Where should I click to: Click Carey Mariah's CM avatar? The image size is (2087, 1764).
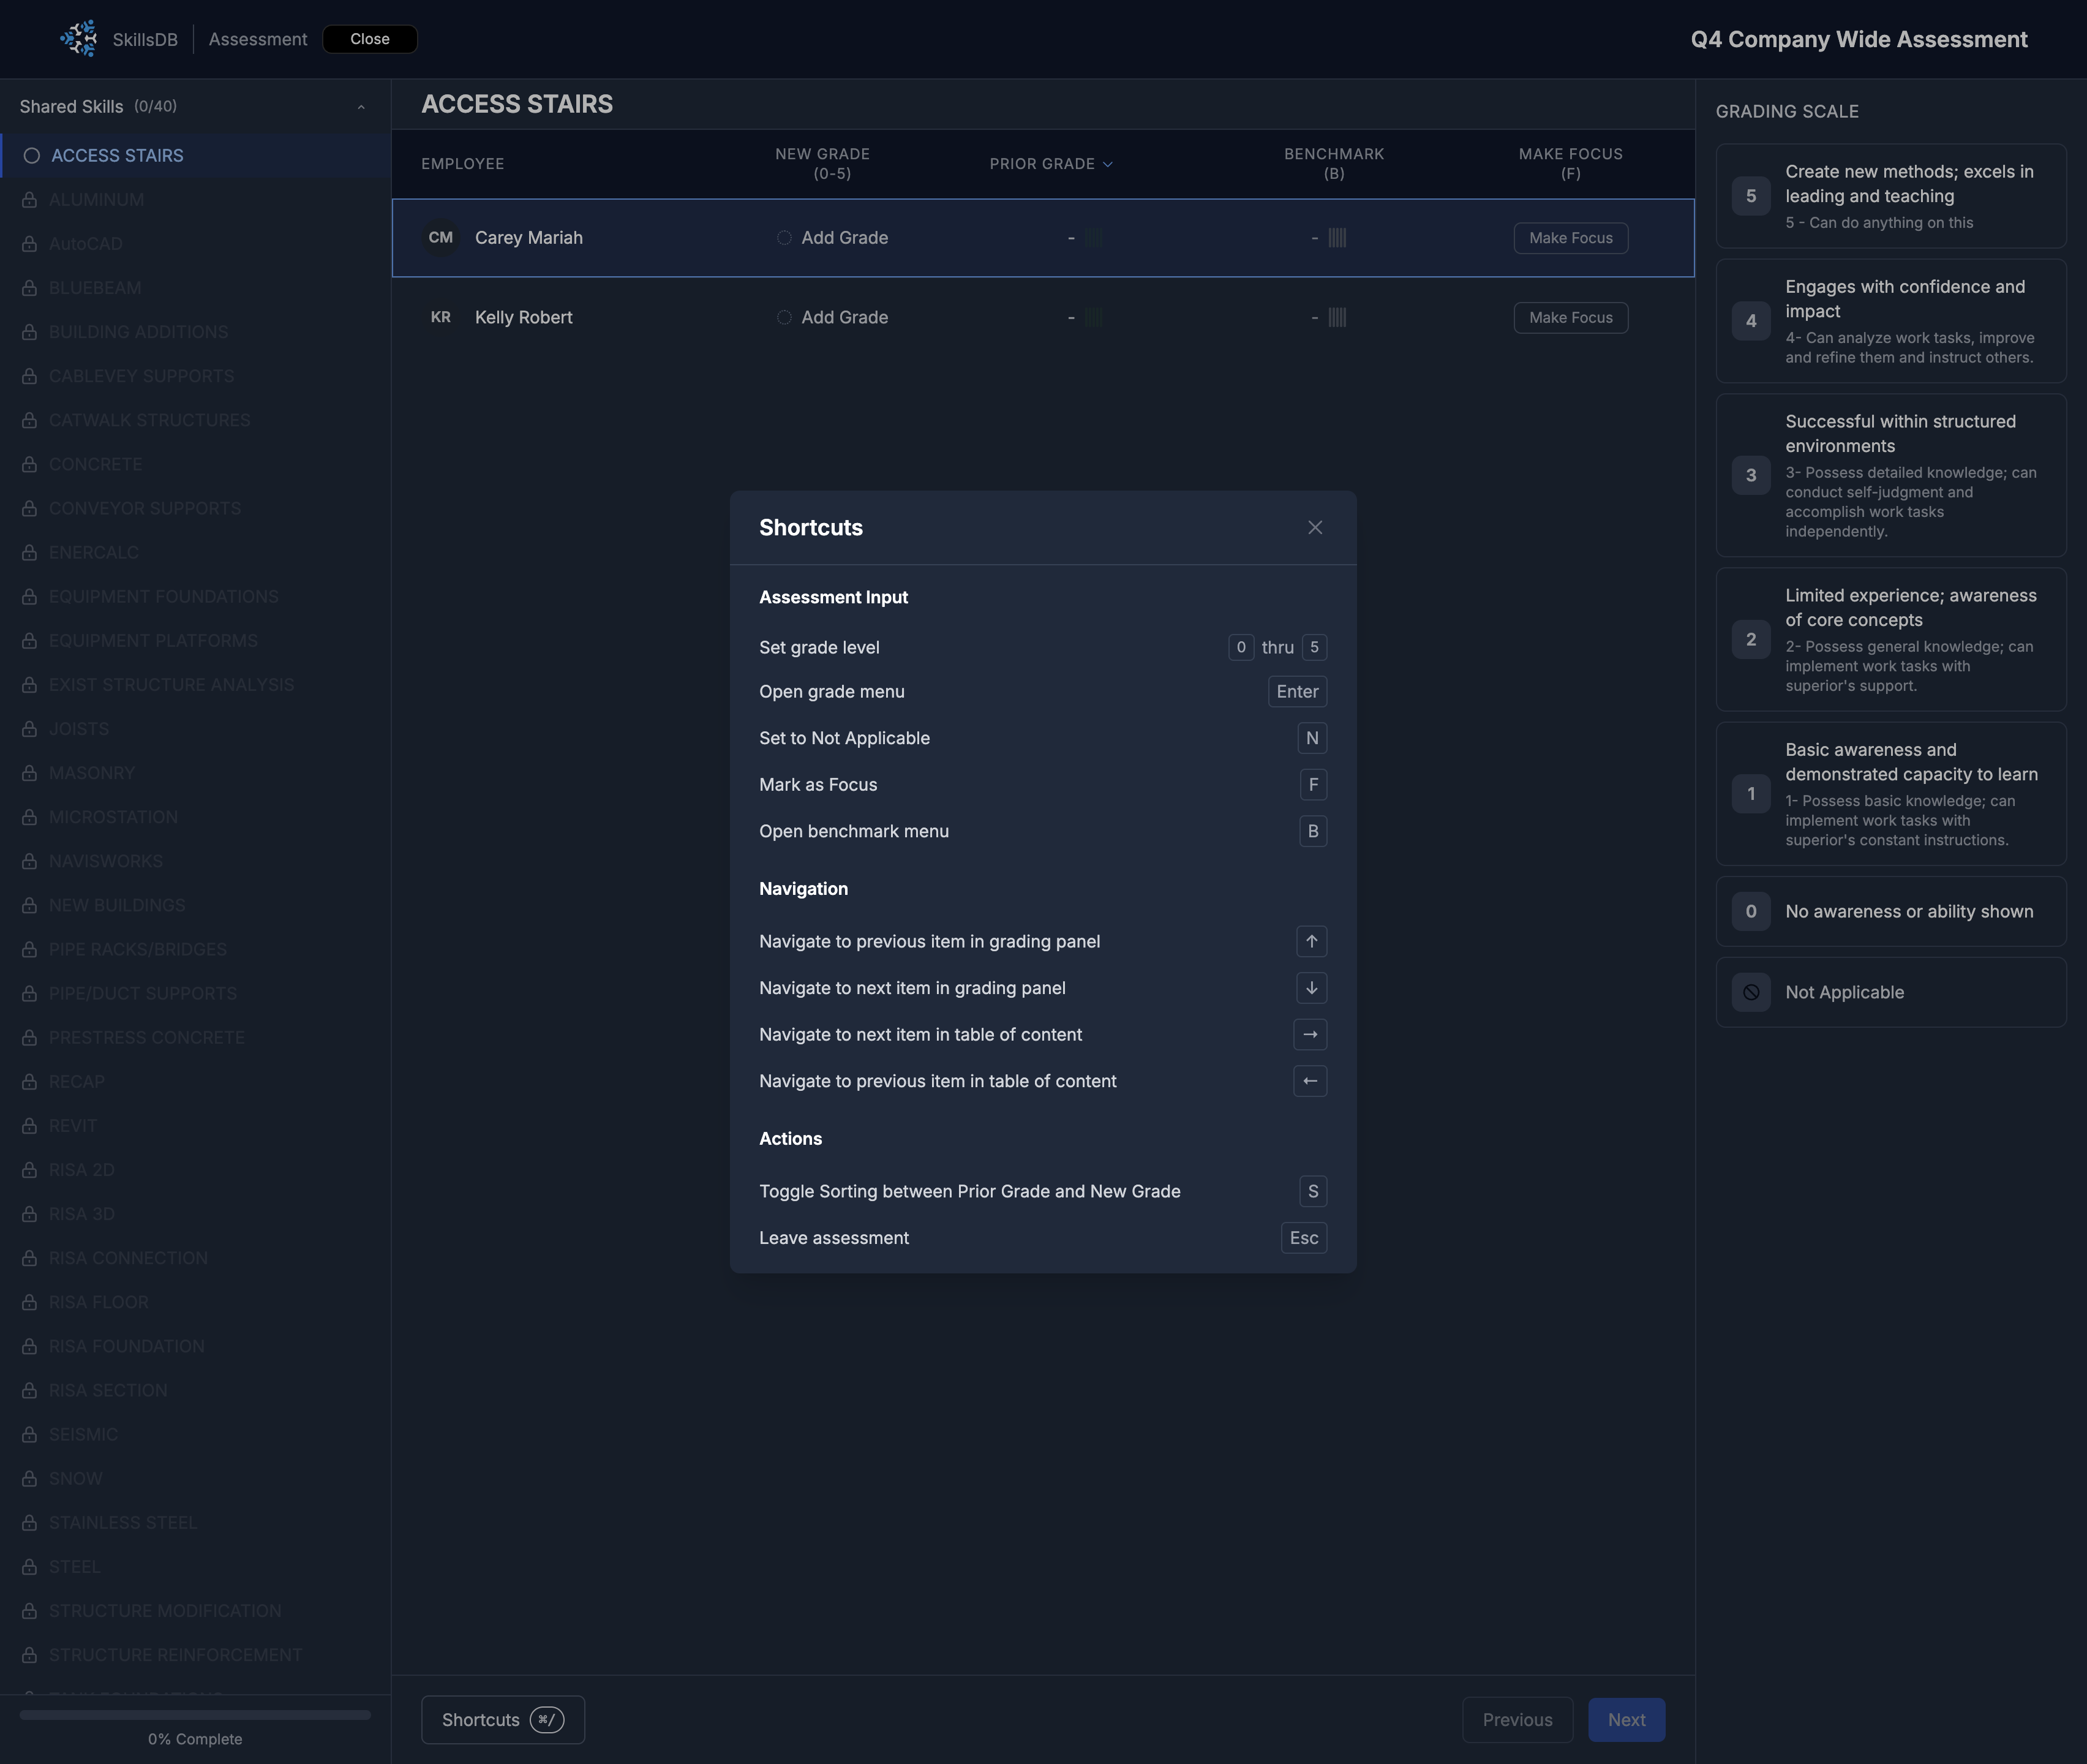pyautogui.click(x=440, y=238)
